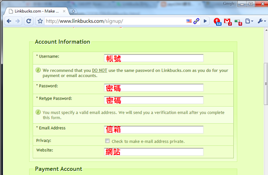Minimize the browser window

(x=242, y=4)
